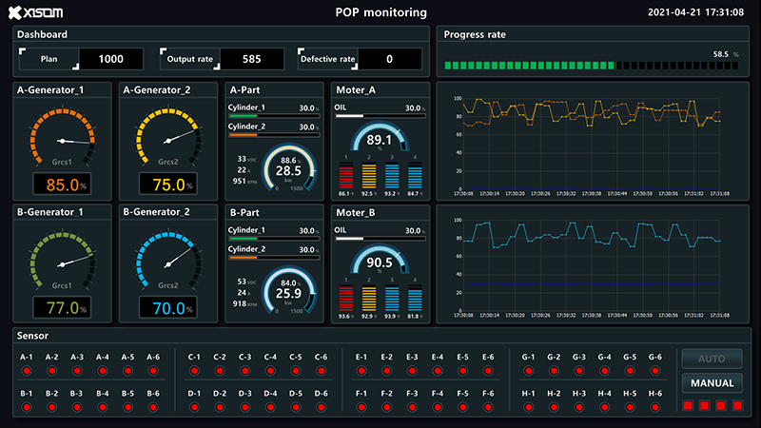Toggle sensor A-1 indicator light
Viewport: 761px width, 428px height.
(28, 371)
